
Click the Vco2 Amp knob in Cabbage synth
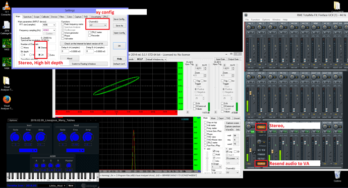(88, 137)
